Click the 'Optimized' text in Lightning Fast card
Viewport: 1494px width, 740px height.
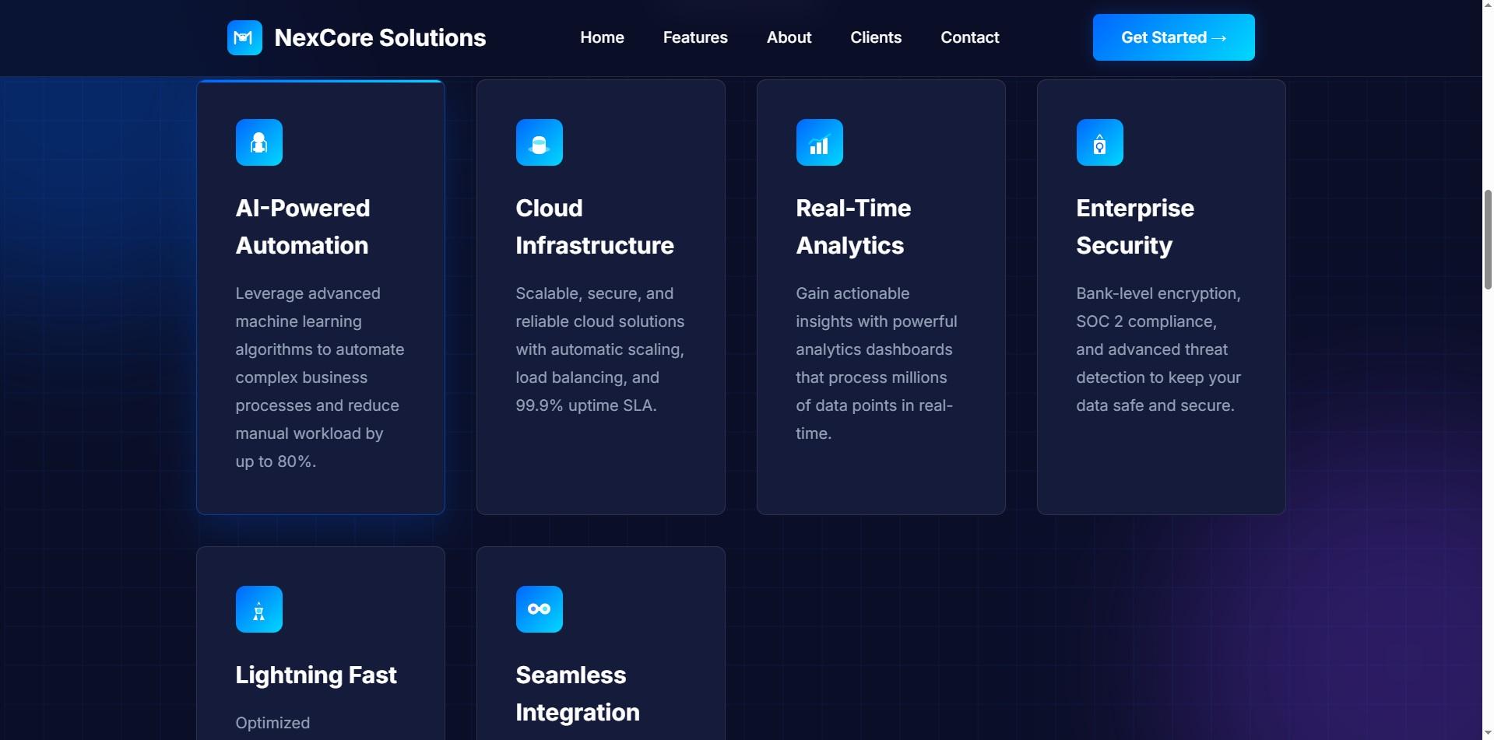point(272,723)
